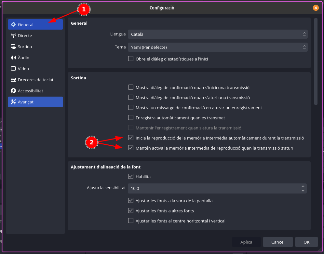
Task: Enable 'Obre el diàleg d'estadístiques a l'inici'
Action: tap(131, 59)
